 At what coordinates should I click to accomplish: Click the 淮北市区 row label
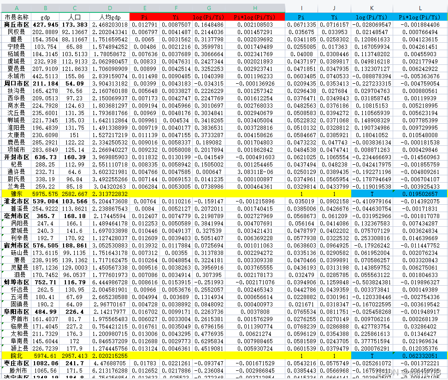17,202
